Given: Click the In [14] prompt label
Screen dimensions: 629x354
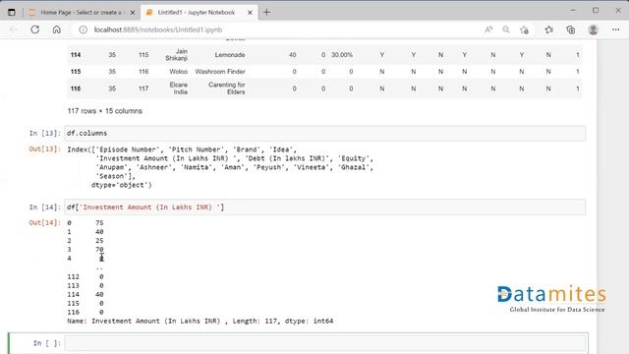Looking at the screenshot, I should 45,207.
